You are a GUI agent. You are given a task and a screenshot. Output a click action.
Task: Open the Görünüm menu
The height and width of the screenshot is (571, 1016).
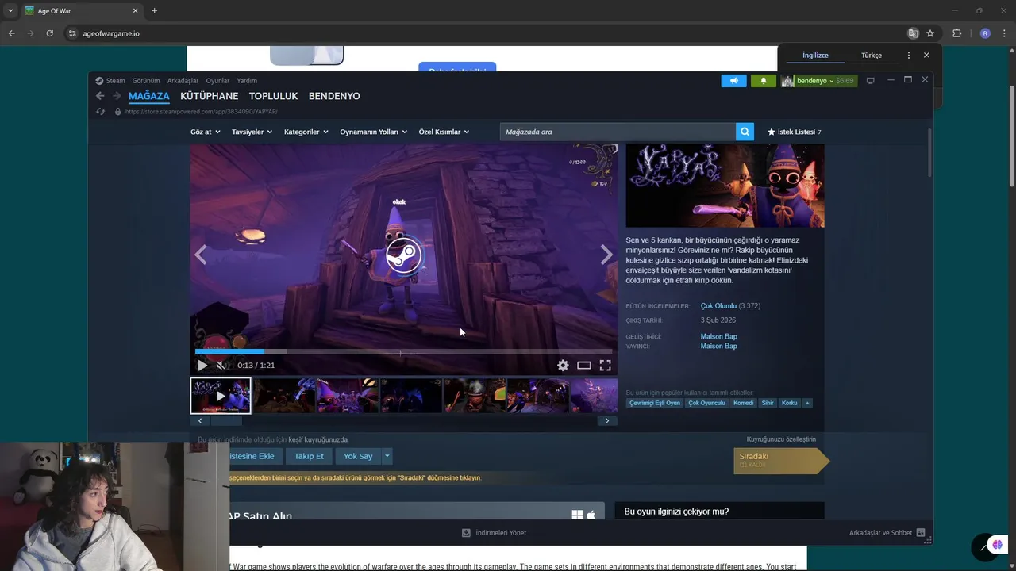[x=146, y=81]
